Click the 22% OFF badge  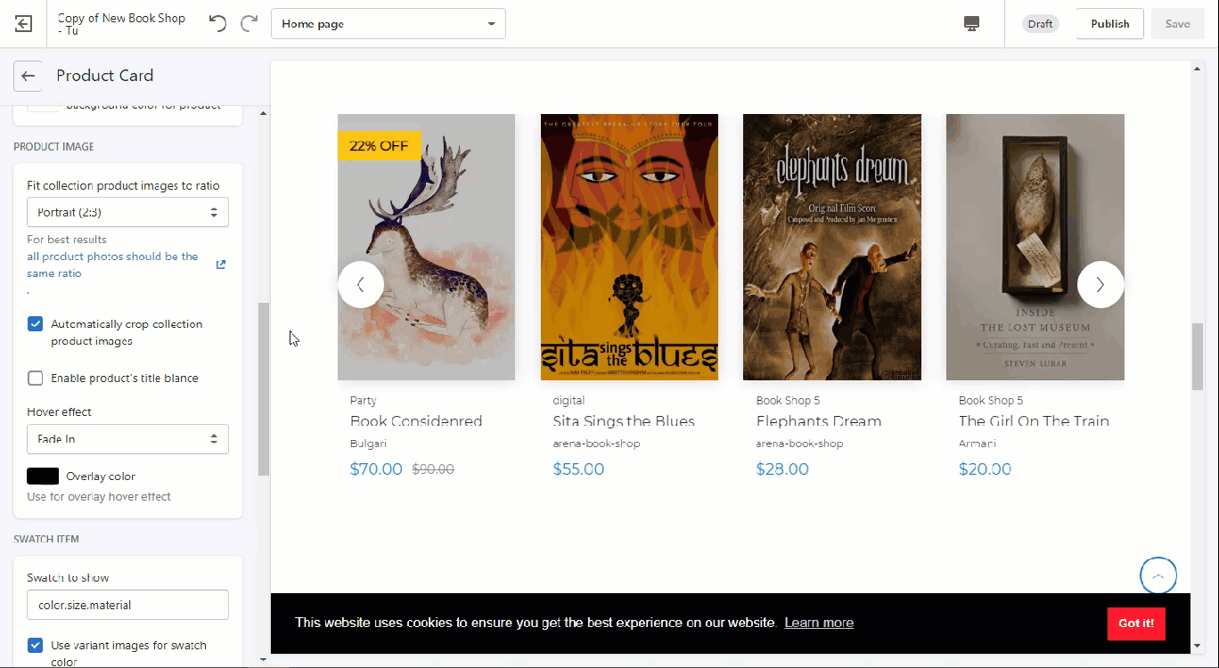tap(379, 145)
